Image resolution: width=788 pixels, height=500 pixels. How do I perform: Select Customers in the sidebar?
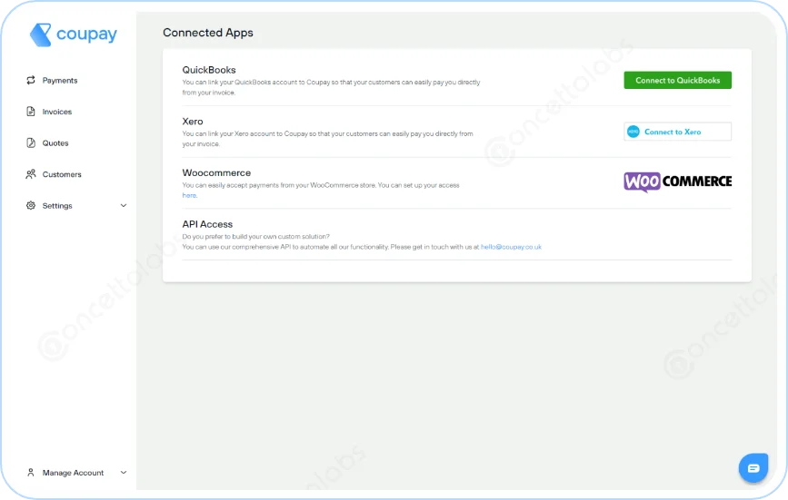[62, 174]
